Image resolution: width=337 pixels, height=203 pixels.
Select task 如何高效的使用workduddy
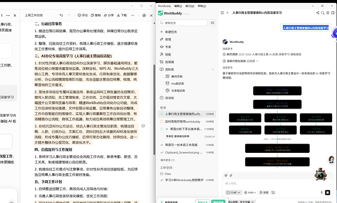187,121
